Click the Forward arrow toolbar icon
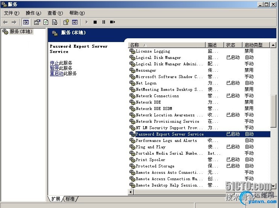279x208 pixels. point(14,22)
